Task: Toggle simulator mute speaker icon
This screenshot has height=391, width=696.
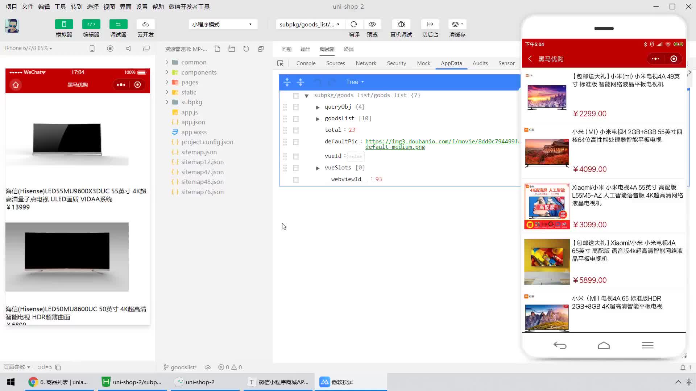Action: pos(128,49)
